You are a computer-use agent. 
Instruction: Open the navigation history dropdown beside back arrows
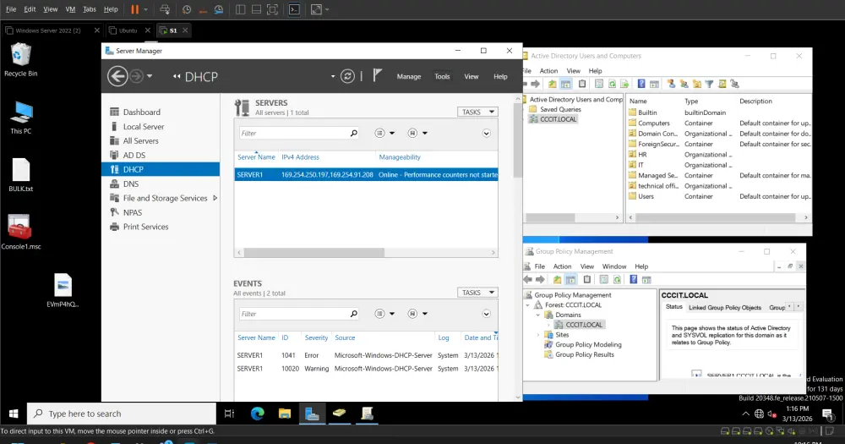(150, 76)
